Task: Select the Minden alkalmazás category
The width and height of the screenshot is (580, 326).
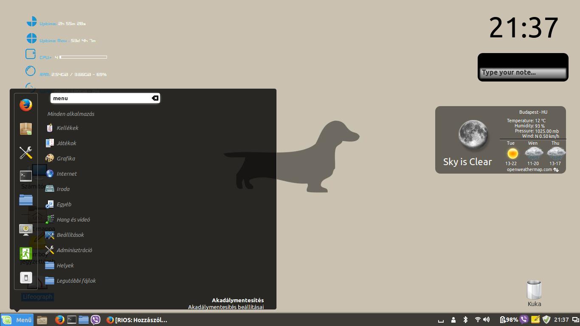Action: tap(71, 114)
